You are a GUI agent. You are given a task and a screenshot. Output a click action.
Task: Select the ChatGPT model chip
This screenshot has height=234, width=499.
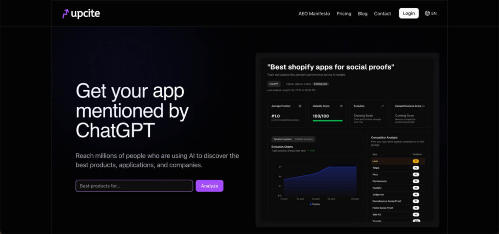click(274, 84)
